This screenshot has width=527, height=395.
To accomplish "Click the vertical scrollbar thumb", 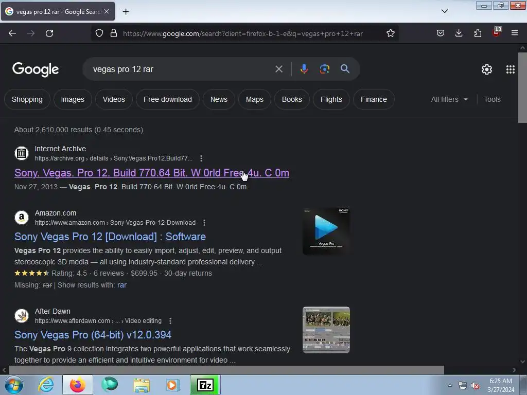I will [x=522, y=87].
